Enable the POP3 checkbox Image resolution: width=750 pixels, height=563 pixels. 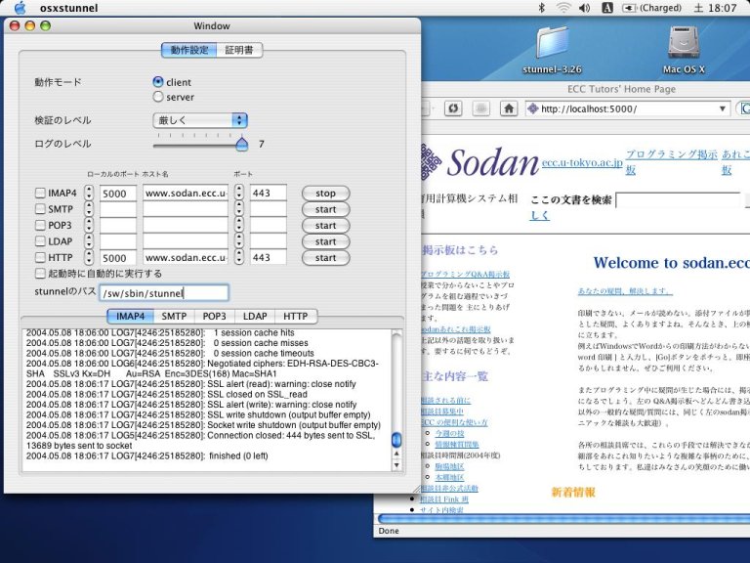pyautogui.click(x=40, y=225)
